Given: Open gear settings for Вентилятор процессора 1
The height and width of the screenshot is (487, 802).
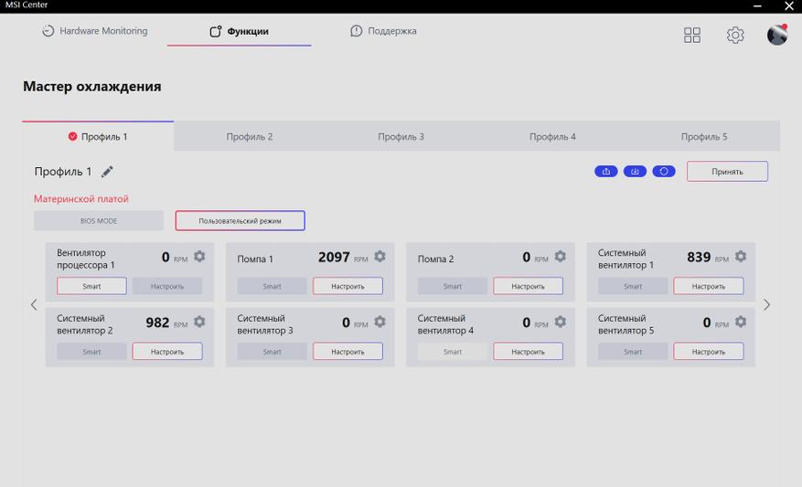Looking at the screenshot, I should tap(199, 256).
